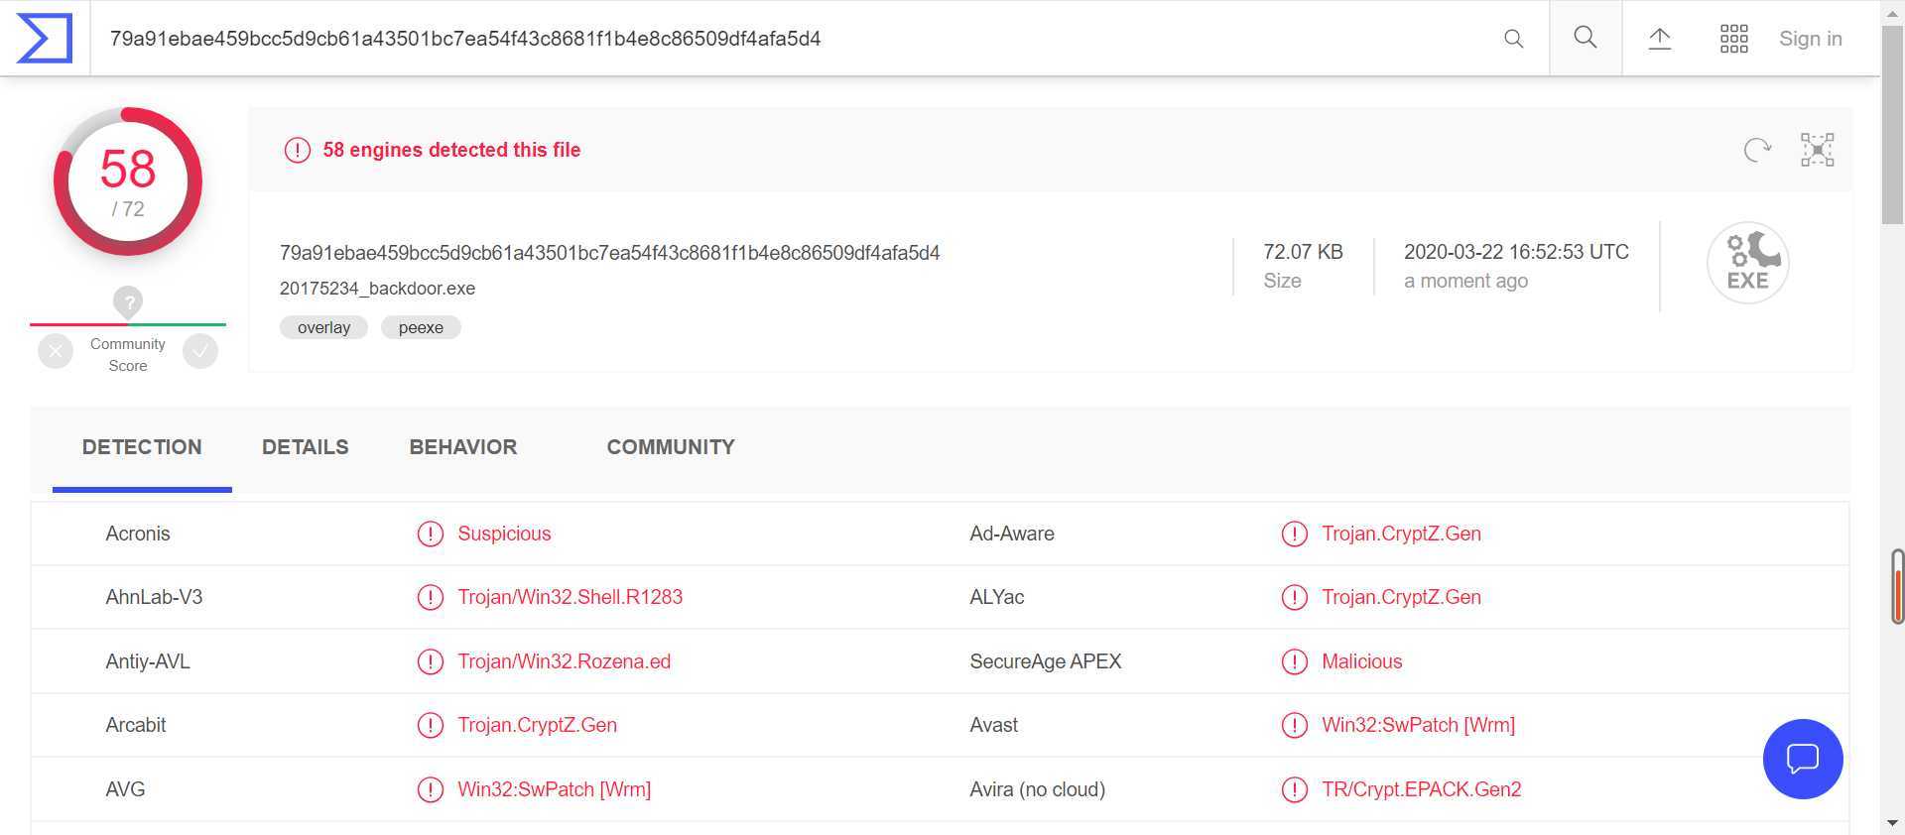Open the chat bubble button
This screenshot has height=835, width=1905.
tap(1803, 759)
